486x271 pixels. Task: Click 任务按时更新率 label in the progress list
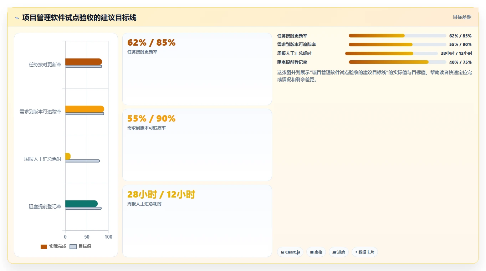click(x=292, y=36)
